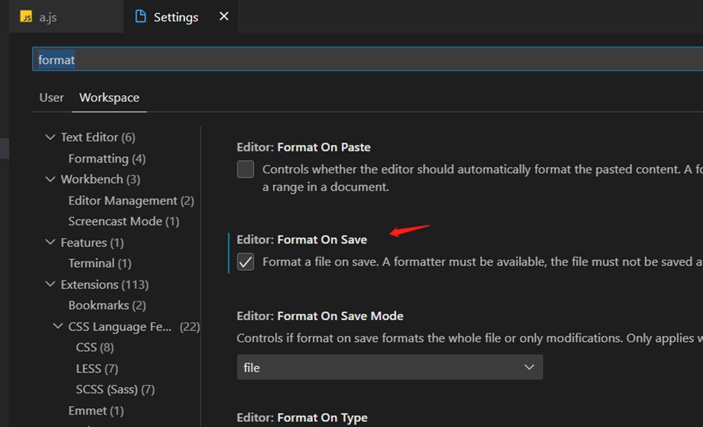Open Screencast Mode settings category
Image resolution: width=703 pixels, height=427 pixels.
[123, 222]
